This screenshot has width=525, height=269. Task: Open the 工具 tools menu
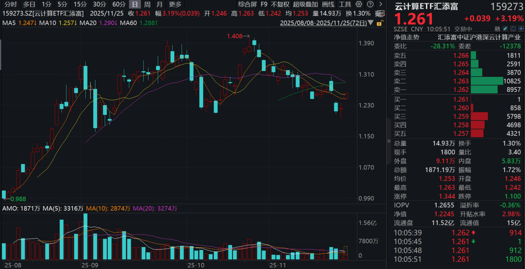[345, 4]
